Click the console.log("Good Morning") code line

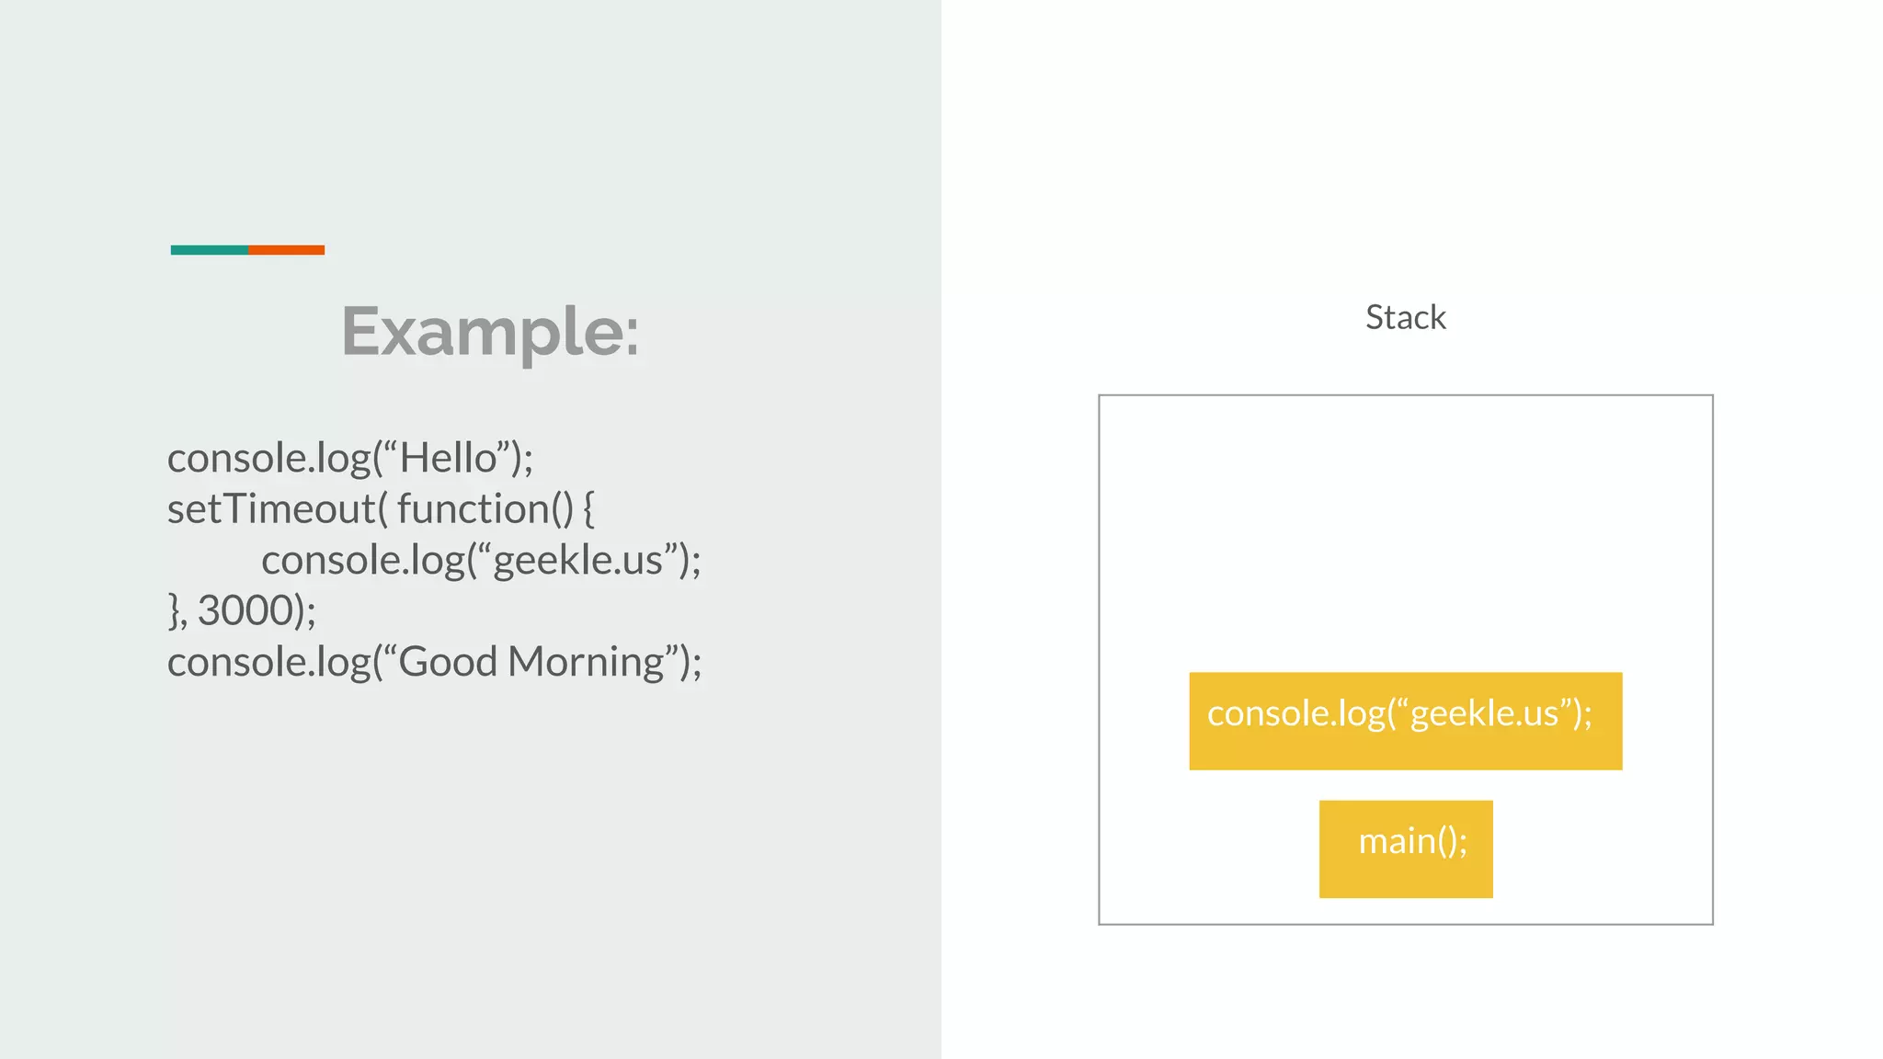[x=434, y=662]
